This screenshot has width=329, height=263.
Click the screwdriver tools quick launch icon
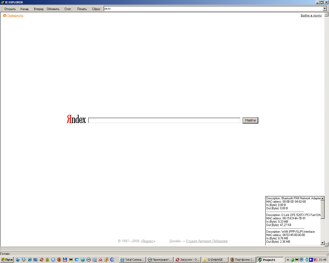click(24, 260)
